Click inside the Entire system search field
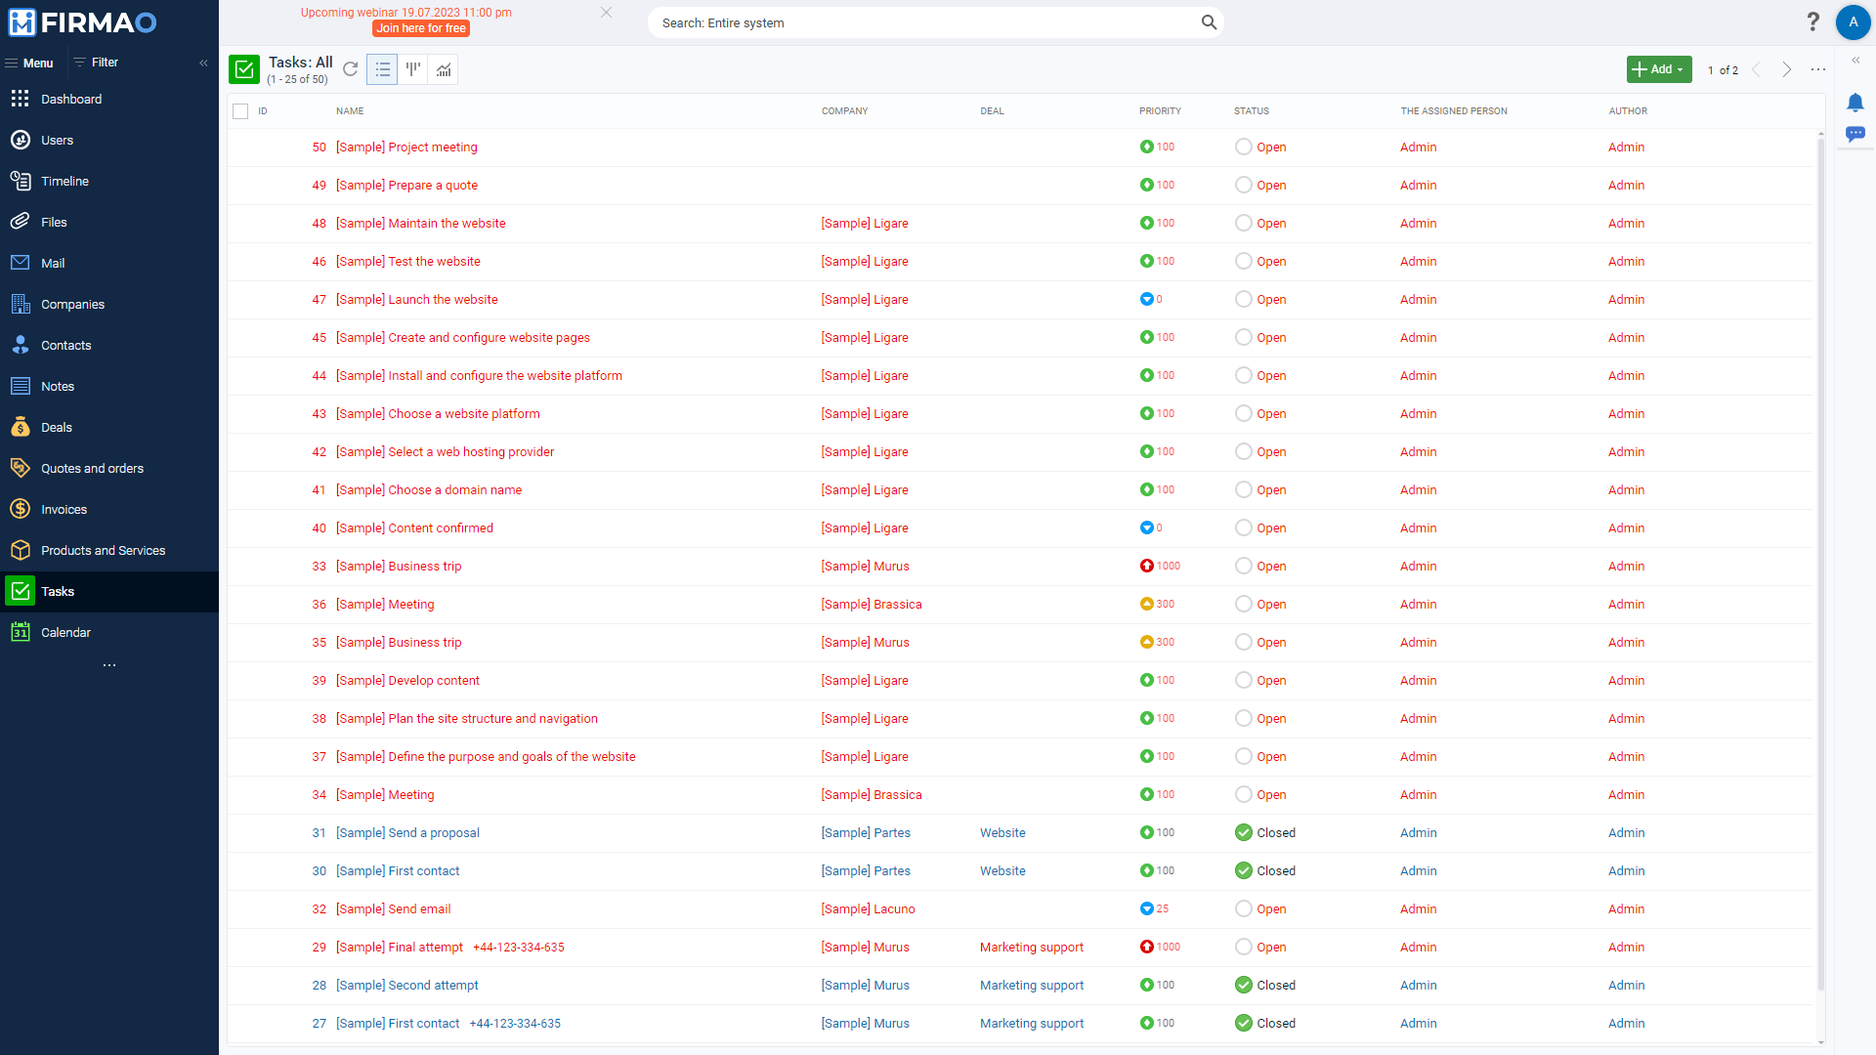Image resolution: width=1876 pixels, height=1055 pixels. pos(928,21)
